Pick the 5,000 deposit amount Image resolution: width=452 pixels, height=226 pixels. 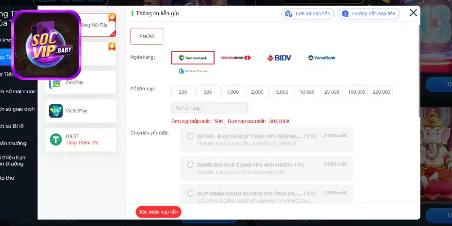pos(282,92)
